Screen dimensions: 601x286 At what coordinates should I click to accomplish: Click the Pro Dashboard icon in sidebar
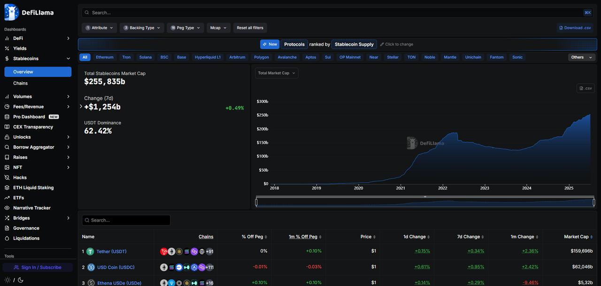coord(7,117)
